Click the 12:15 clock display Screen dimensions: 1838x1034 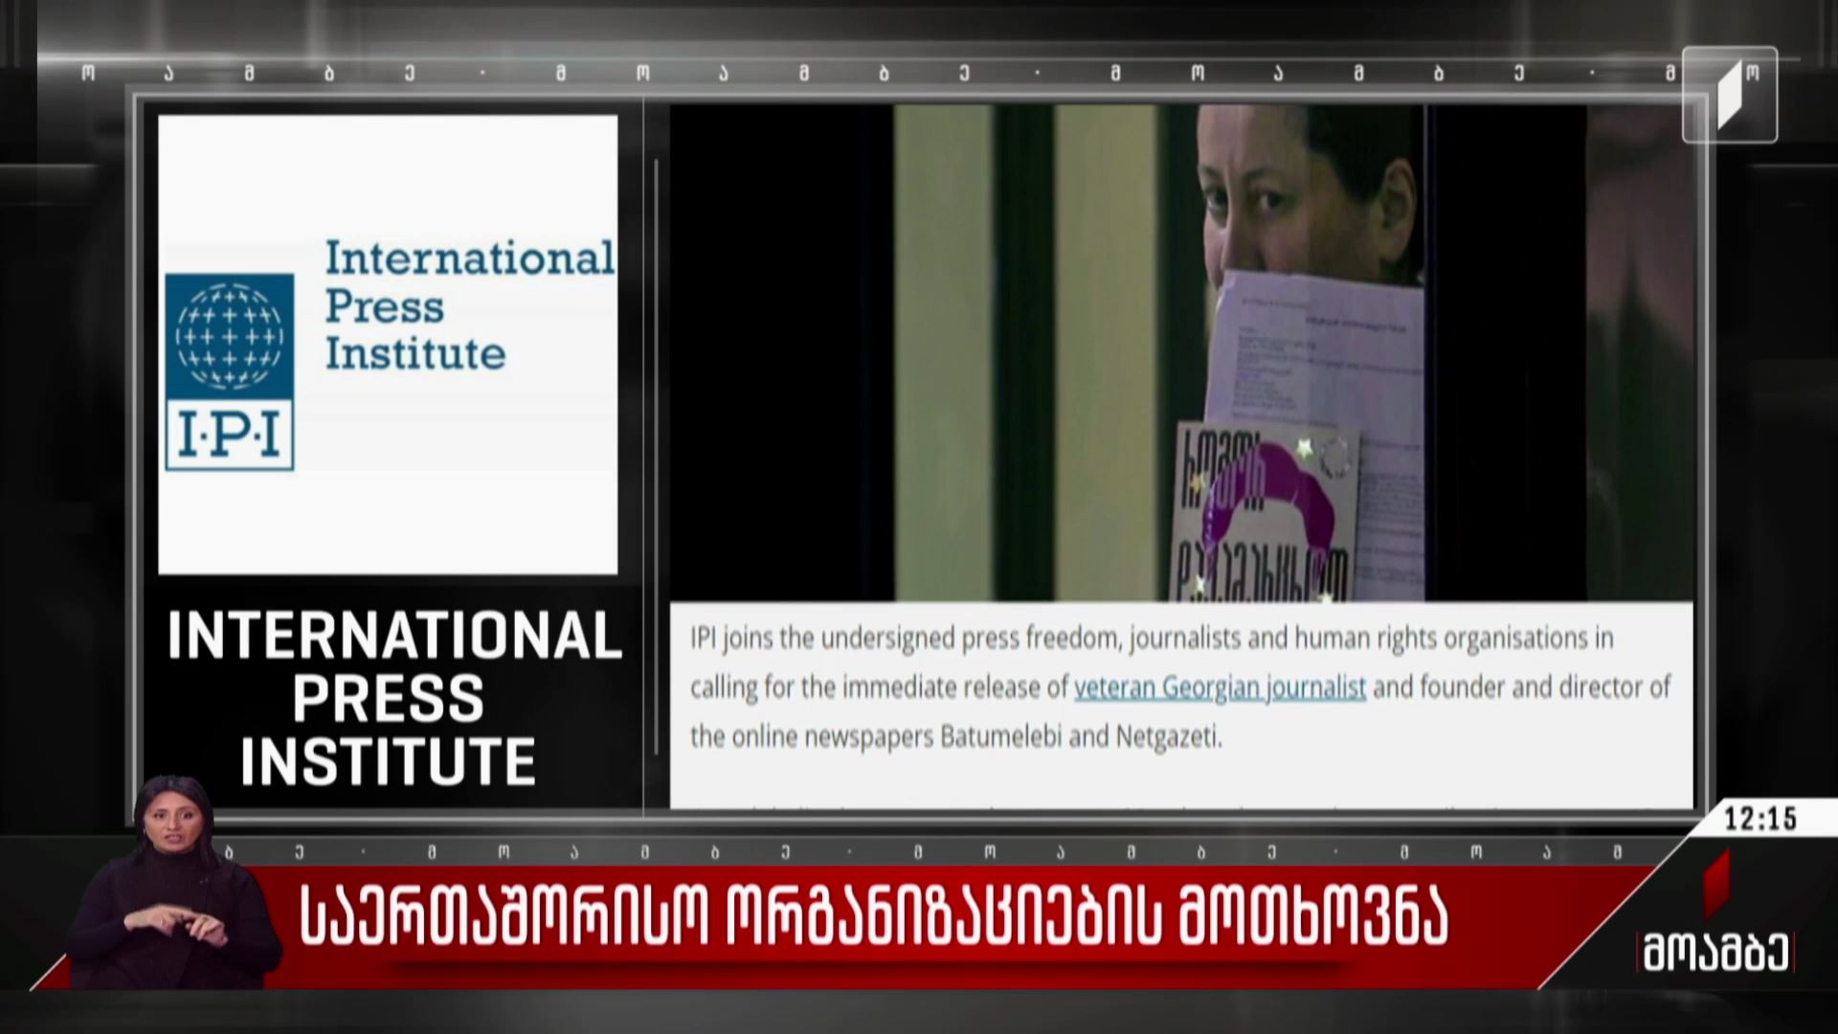coord(1761,820)
